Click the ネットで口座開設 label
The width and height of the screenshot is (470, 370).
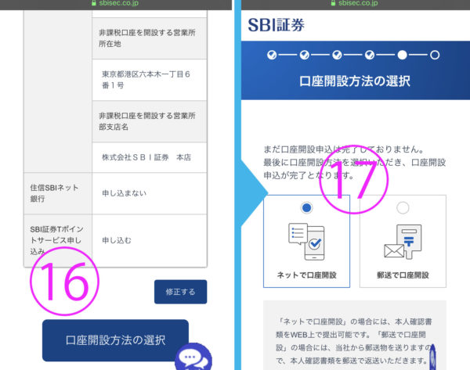click(x=306, y=275)
